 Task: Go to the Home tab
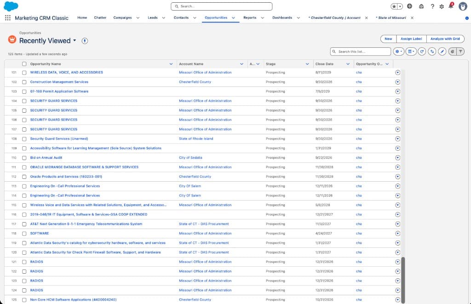(82, 18)
